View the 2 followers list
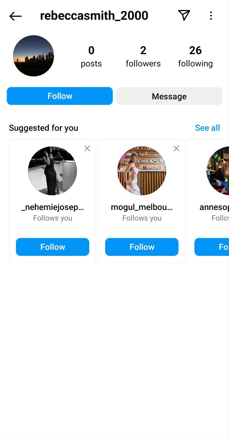The height and width of the screenshot is (439, 229). coord(143,56)
